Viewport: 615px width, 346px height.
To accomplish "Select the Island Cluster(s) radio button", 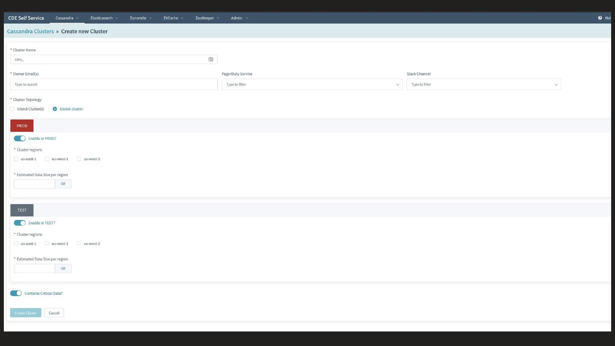I will [12, 109].
